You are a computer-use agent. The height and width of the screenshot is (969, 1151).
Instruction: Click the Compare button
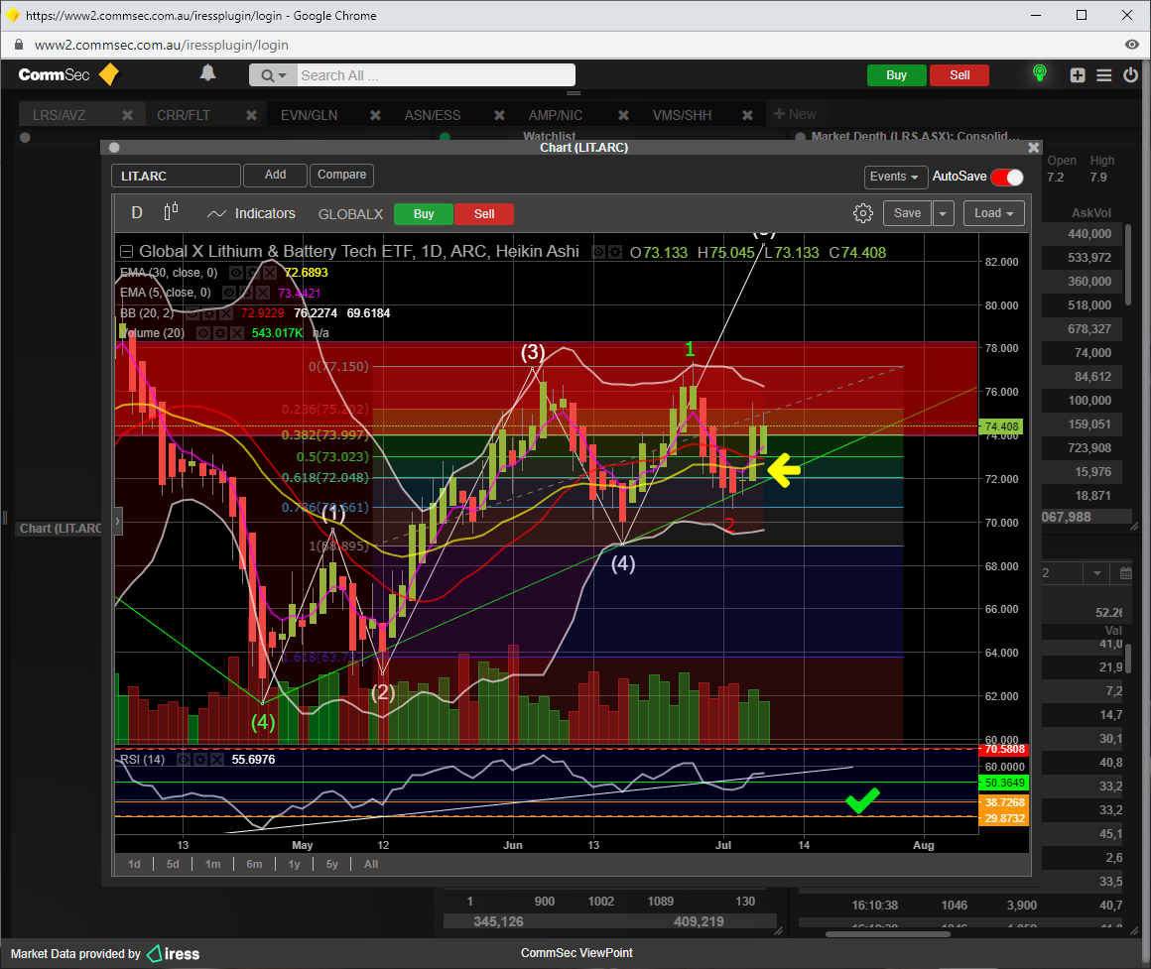click(341, 175)
